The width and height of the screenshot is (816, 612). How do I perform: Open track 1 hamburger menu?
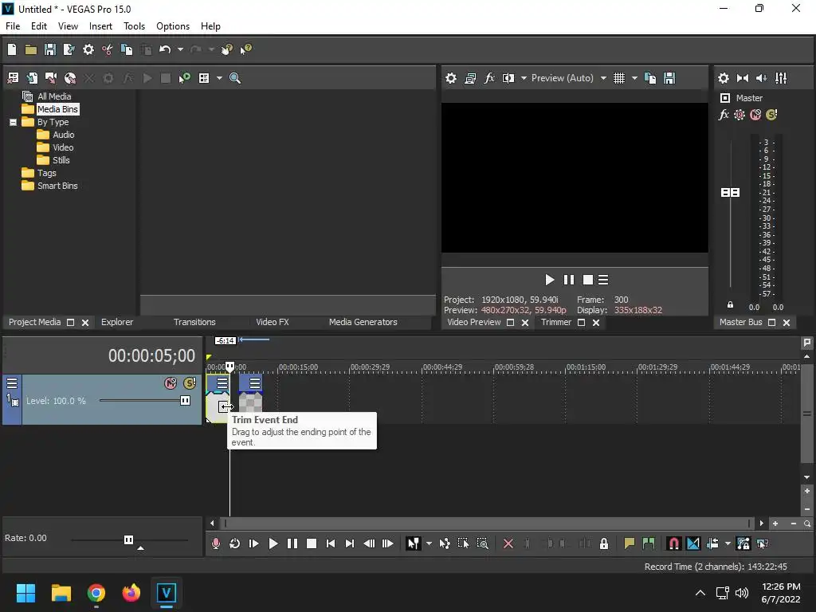pos(12,383)
